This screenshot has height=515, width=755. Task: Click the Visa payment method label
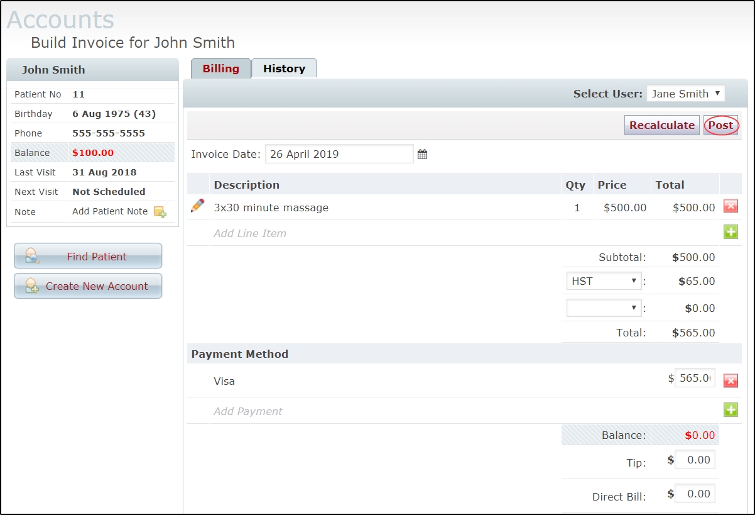224,381
